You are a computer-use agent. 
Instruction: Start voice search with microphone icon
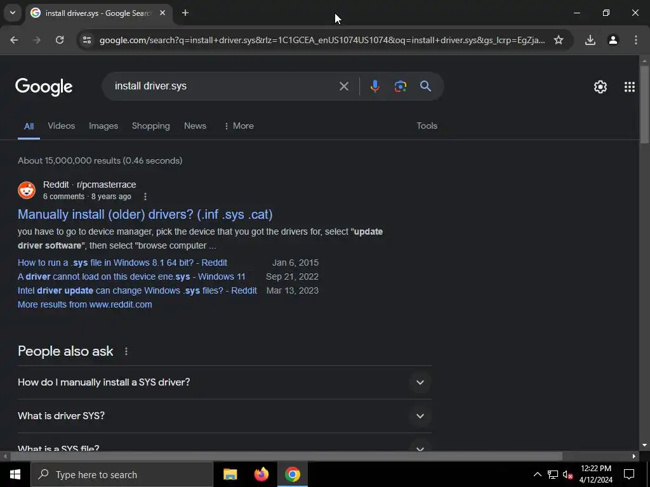click(375, 86)
